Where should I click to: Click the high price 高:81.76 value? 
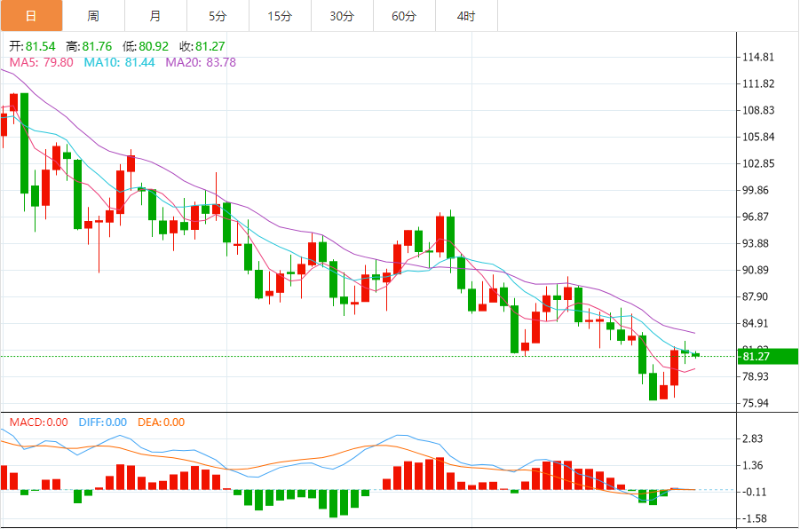click(89, 46)
